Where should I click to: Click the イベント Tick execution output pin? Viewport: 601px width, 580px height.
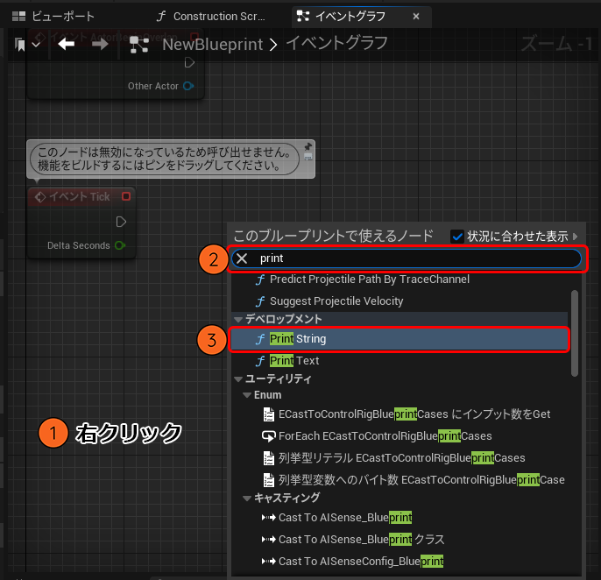click(x=120, y=222)
